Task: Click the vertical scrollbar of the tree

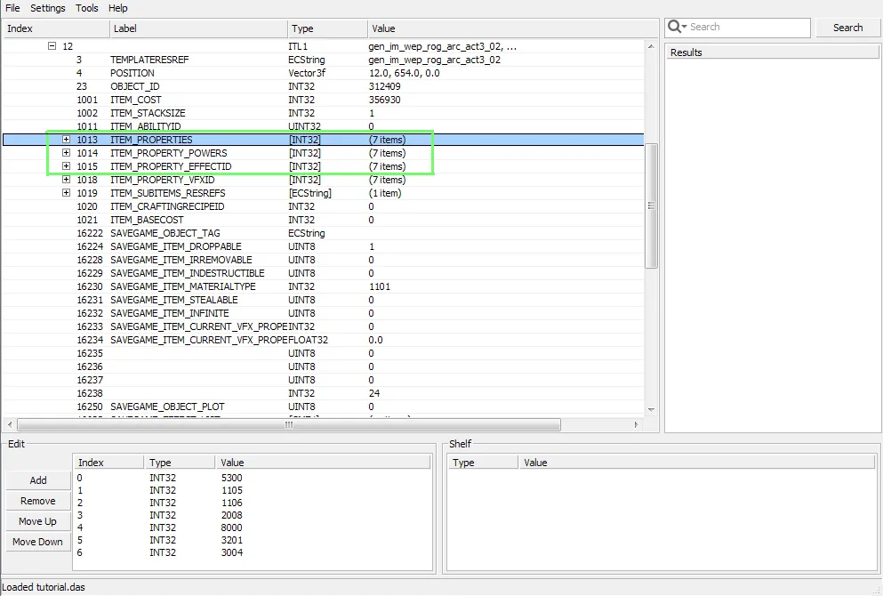Action: pyautogui.click(x=652, y=205)
